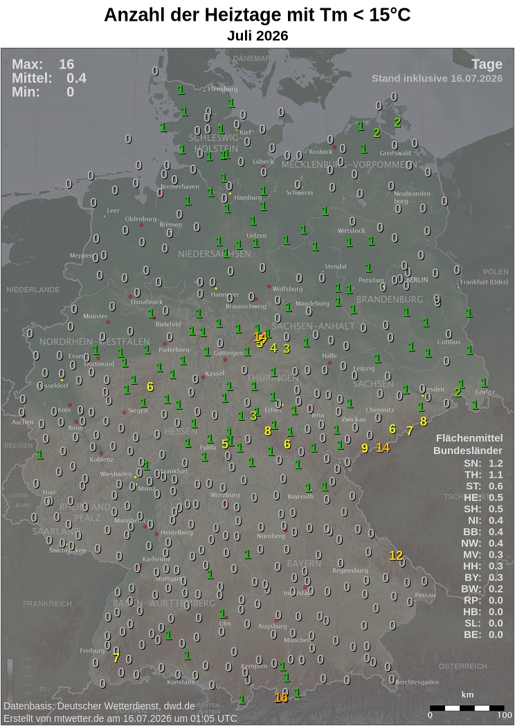Viewport: 515px width, 726px height.
Task: Click the Max: 16 statistic text
Action: pyautogui.click(x=43, y=64)
